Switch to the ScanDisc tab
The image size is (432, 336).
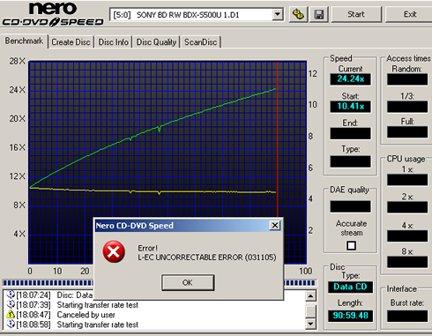[200, 42]
